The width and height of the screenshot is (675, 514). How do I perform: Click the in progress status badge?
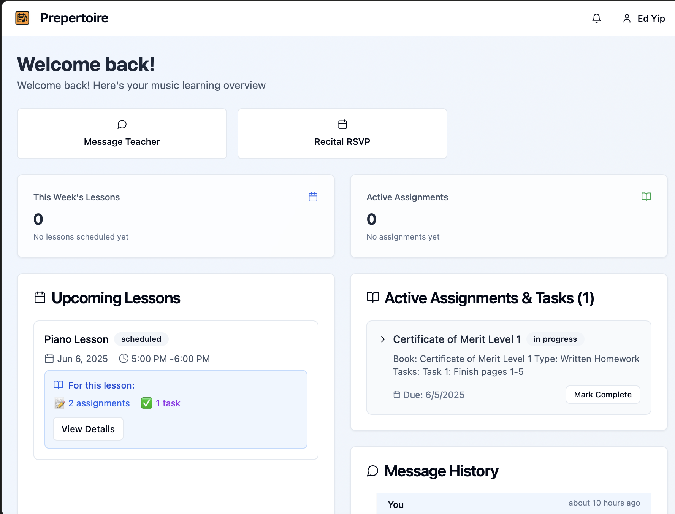(555, 339)
